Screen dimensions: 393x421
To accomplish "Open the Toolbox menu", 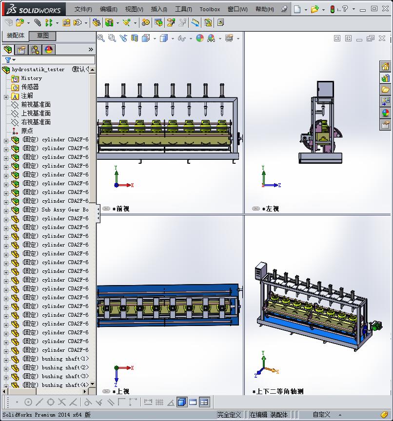I will coord(210,9).
